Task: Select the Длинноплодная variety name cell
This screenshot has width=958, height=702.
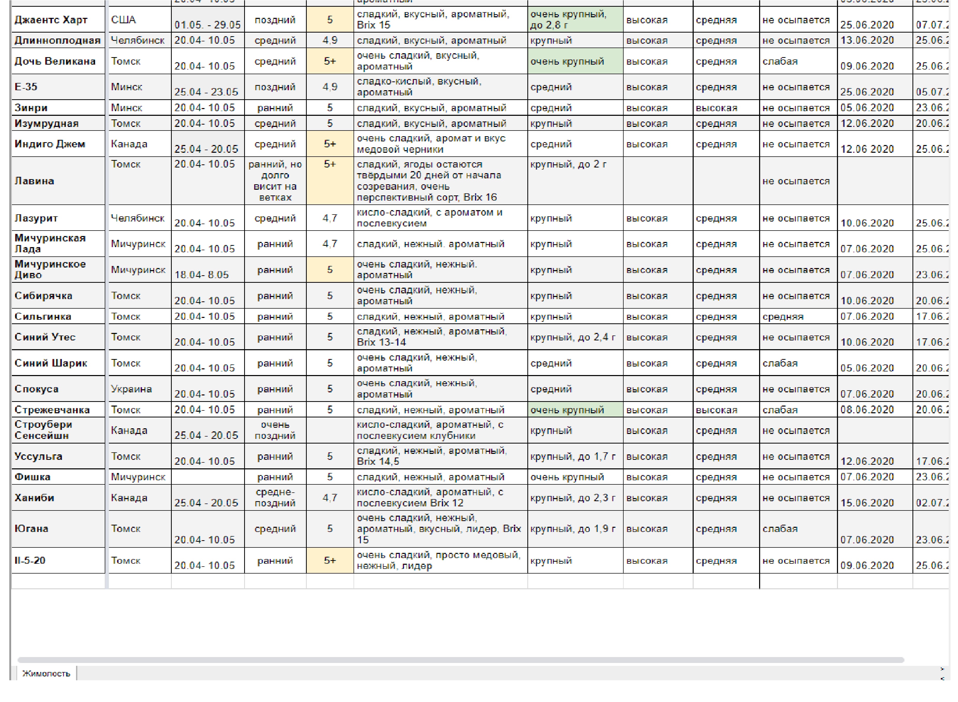Action: (x=58, y=40)
